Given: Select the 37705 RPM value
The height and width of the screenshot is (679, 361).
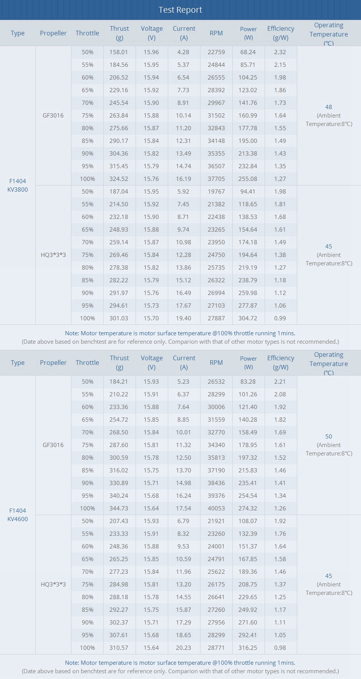Looking at the screenshot, I should click(216, 179).
